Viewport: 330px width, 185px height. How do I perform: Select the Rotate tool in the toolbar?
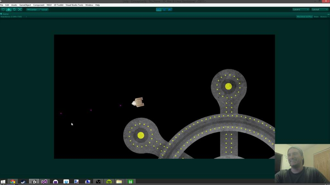[14, 9]
